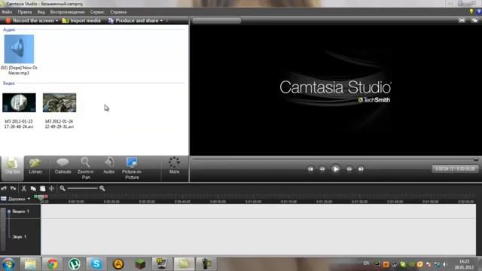This screenshot has width=482, height=271.
Task: Open the Picture-in-Picture tool
Action: [x=132, y=169]
